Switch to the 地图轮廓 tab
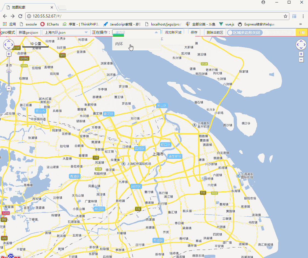 [29, 7]
